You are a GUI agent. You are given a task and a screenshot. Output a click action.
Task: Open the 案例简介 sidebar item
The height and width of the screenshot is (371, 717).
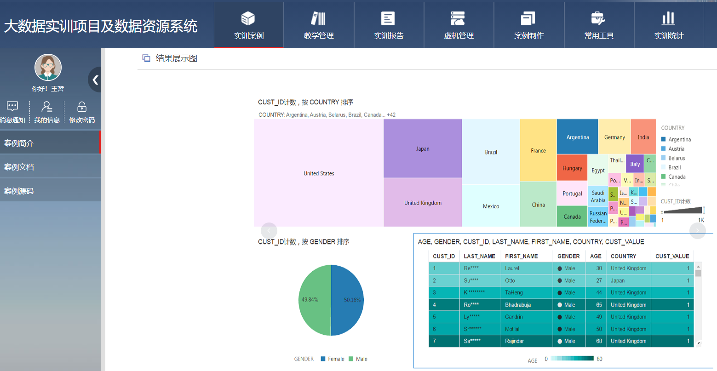[x=50, y=143]
